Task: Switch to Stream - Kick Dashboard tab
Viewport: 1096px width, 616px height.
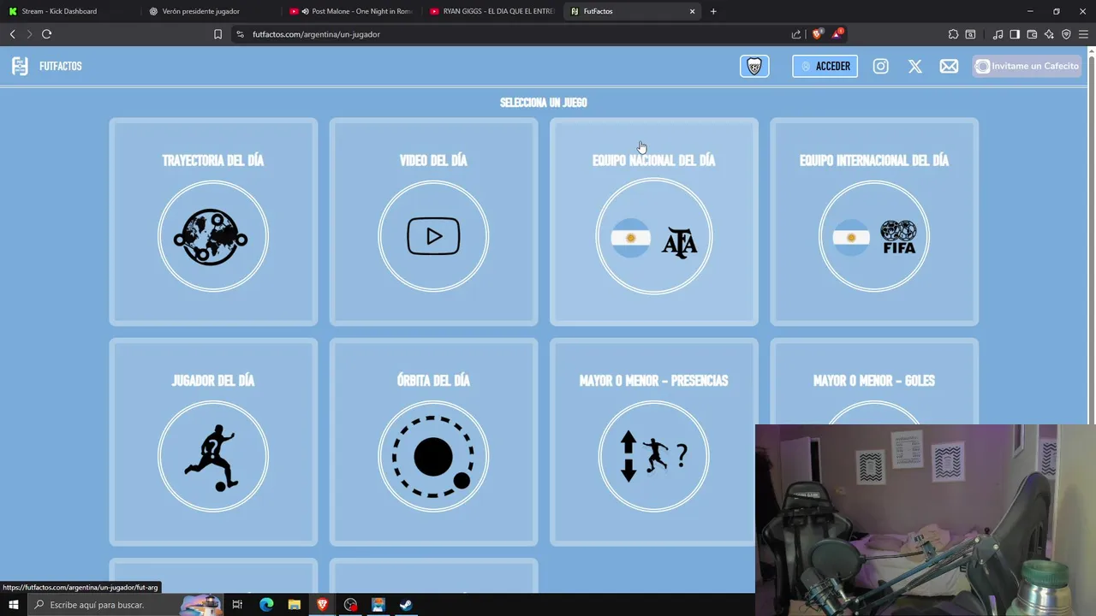Action: click(x=68, y=11)
